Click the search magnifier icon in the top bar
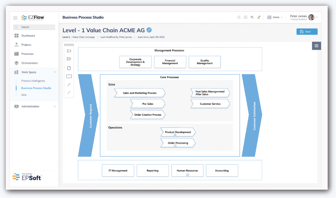 (x=239, y=17)
